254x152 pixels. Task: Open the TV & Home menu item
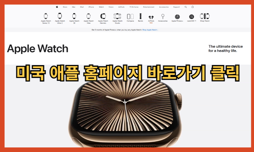pyautogui.click(x=134, y=7)
